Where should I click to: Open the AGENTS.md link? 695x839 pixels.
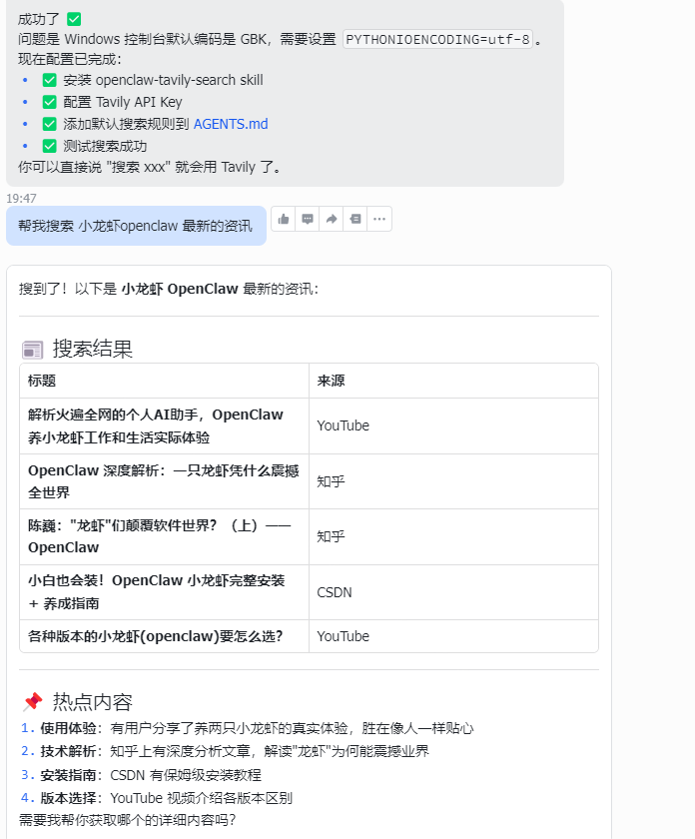(x=231, y=124)
